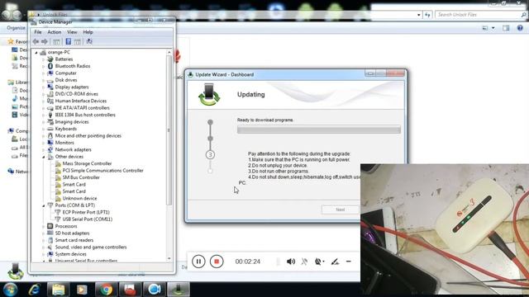Screen dimensions: 529x297
Task: Toggle recorder speaker volume icon
Action: pyautogui.click(x=291, y=262)
